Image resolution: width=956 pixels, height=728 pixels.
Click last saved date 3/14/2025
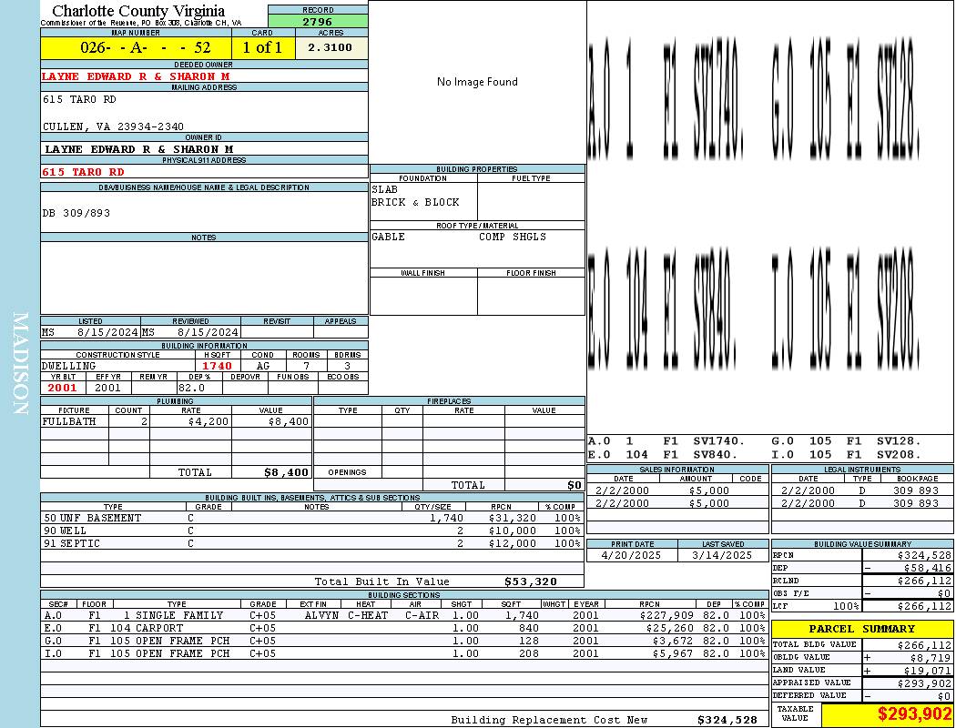pyautogui.click(x=722, y=555)
